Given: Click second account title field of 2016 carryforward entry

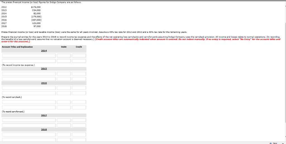Looking at the screenshot, I should coord(29,108).
